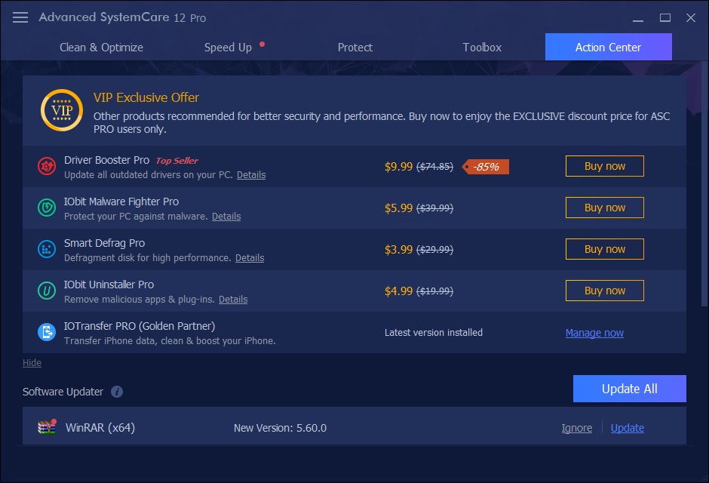Click the WinRAR (x64) name

100,427
